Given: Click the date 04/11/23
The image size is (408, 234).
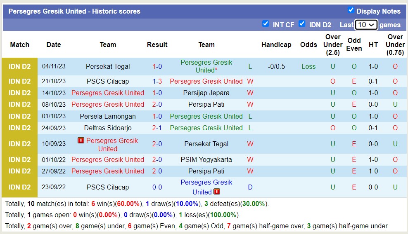Looking at the screenshot, I should (54, 66).
